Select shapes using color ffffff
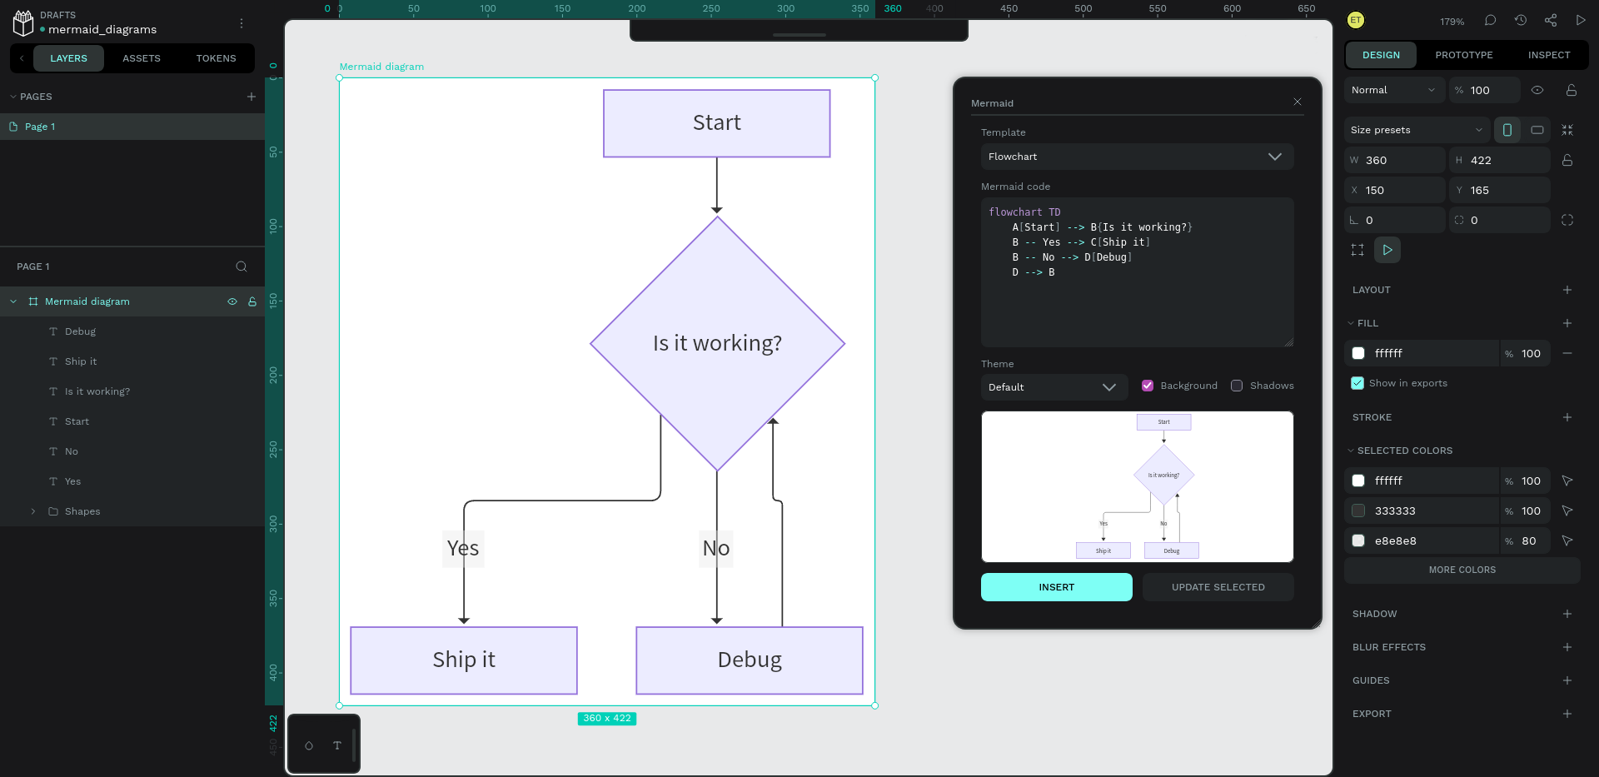 coord(1567,481)
